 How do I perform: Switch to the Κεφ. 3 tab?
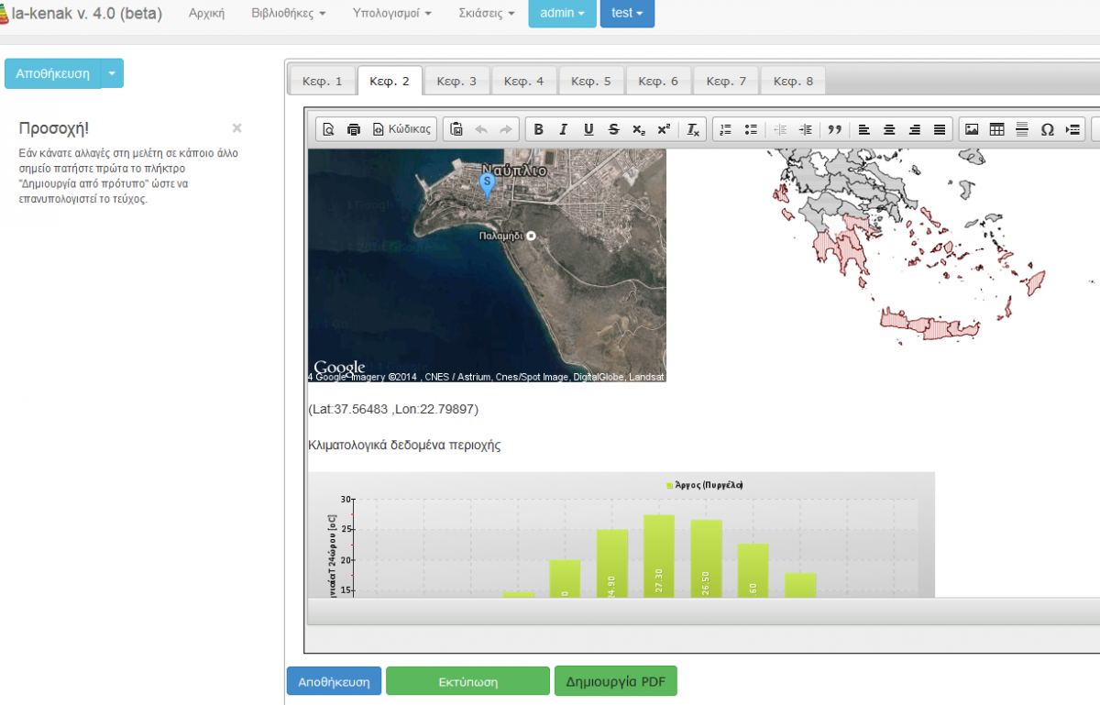pyautogui.click(x=456, y=81)
